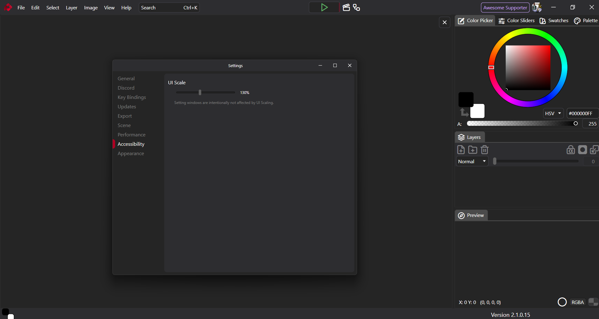Image resolution: width=599 pixels, height=319 pixels.
Task: Click the Awesome Supporter badge button
Action: pyautogui.click(x=505, y=7)
